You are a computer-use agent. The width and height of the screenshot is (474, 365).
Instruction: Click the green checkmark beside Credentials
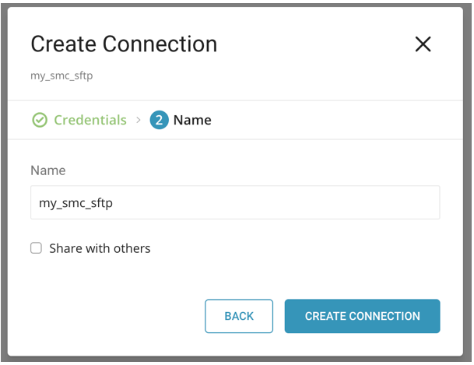pos(39,120)
